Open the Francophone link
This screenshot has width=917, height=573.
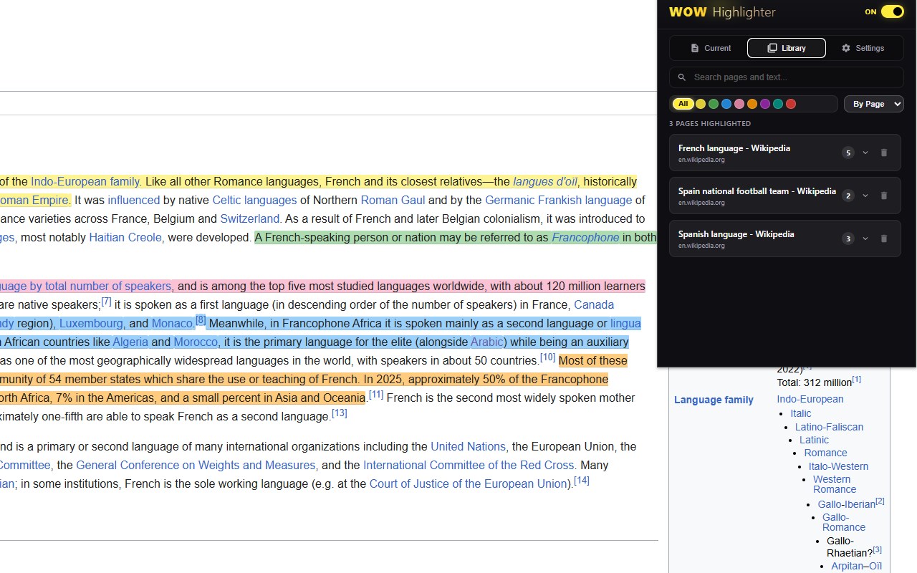(585, 238)
